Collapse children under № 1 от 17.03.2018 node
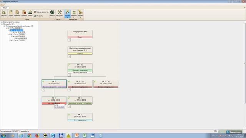 tap(69, 107)
